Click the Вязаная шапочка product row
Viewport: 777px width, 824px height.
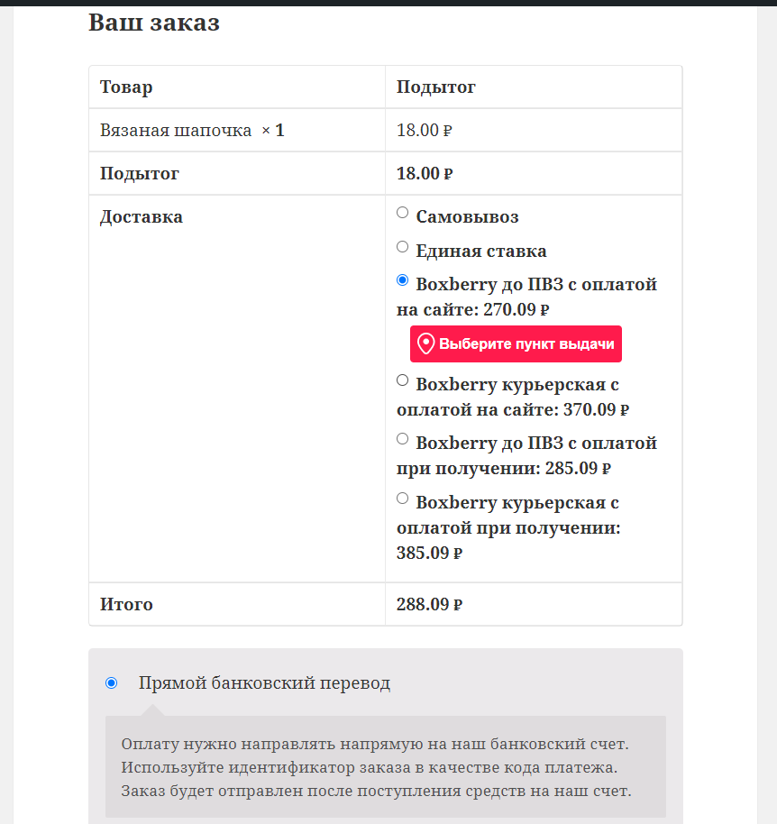point(386,131)
